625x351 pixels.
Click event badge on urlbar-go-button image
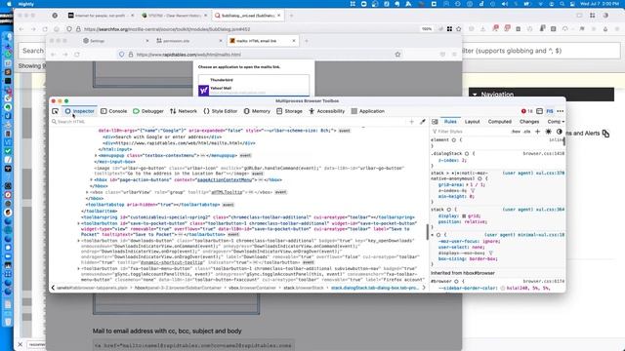[258, 174]
